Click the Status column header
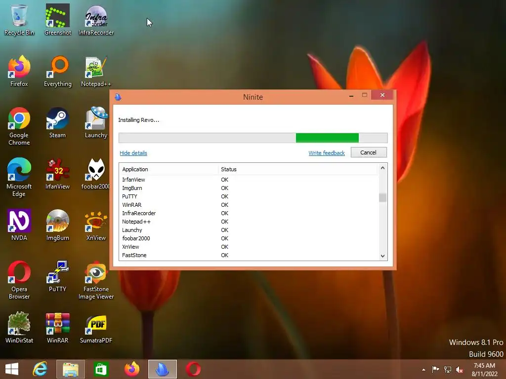This screenshot has height=379, width=506. 297,169
